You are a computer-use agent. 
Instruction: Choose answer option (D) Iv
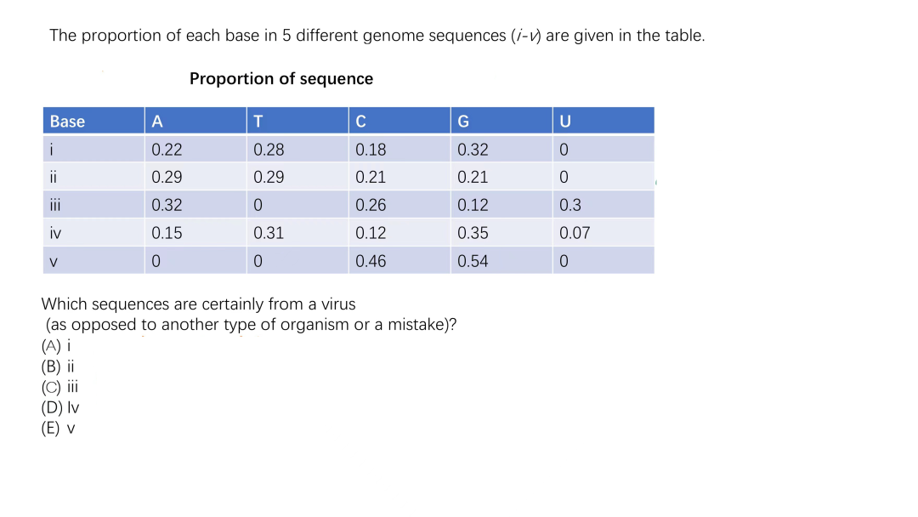(60, 407)
